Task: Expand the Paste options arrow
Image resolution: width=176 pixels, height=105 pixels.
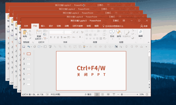Action: tap(25, 39)
